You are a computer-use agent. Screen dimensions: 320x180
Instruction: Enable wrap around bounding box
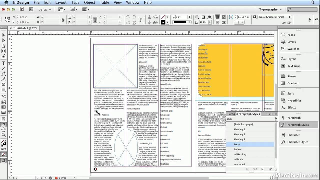223,17
